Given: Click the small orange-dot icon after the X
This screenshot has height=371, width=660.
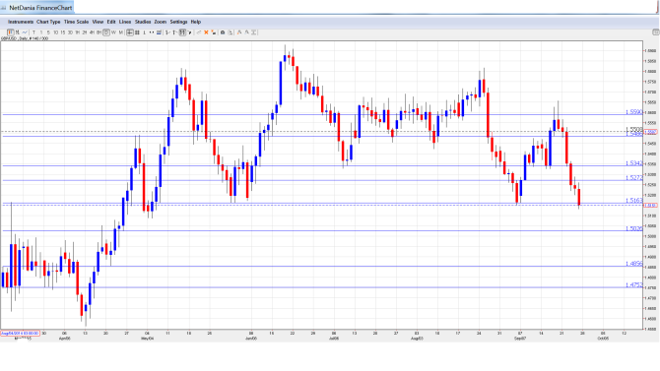Looking at the screenshot, I should (214, 32).
